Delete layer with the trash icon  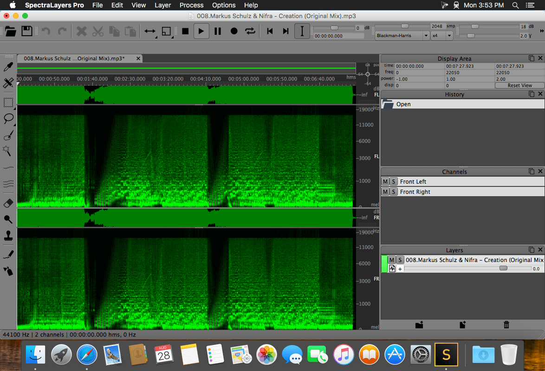click(506, 325)
